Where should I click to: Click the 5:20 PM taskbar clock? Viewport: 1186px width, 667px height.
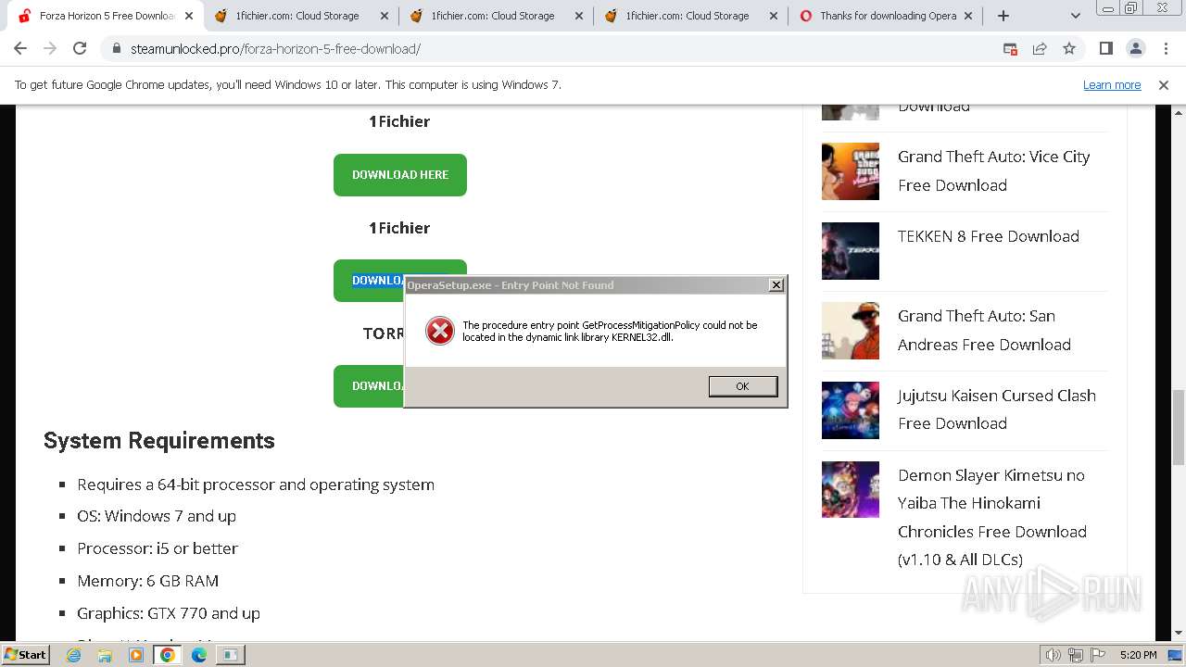tap(1138, 655)
